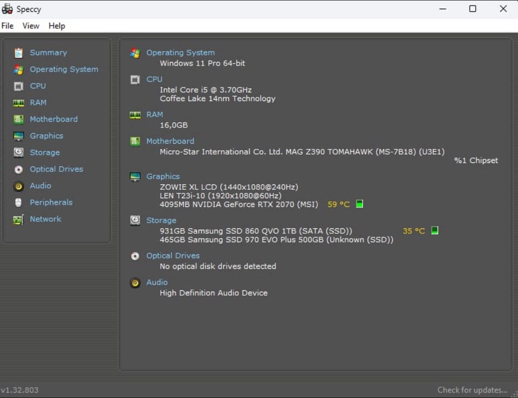Click Check for updates link
The image size is (518, 398).
pos(472,390)
